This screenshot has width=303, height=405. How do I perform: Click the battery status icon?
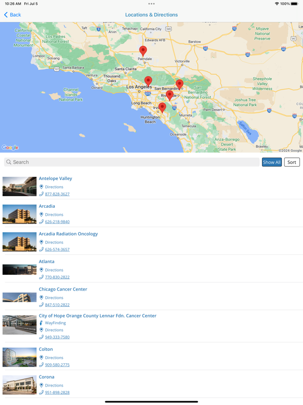[x=295, y=4]
